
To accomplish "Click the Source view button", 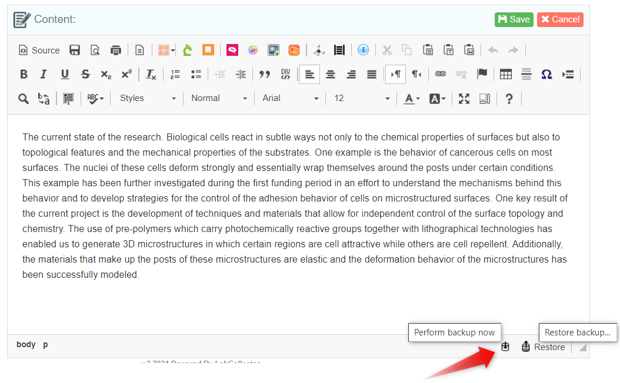I will click(x=39, y=50).
